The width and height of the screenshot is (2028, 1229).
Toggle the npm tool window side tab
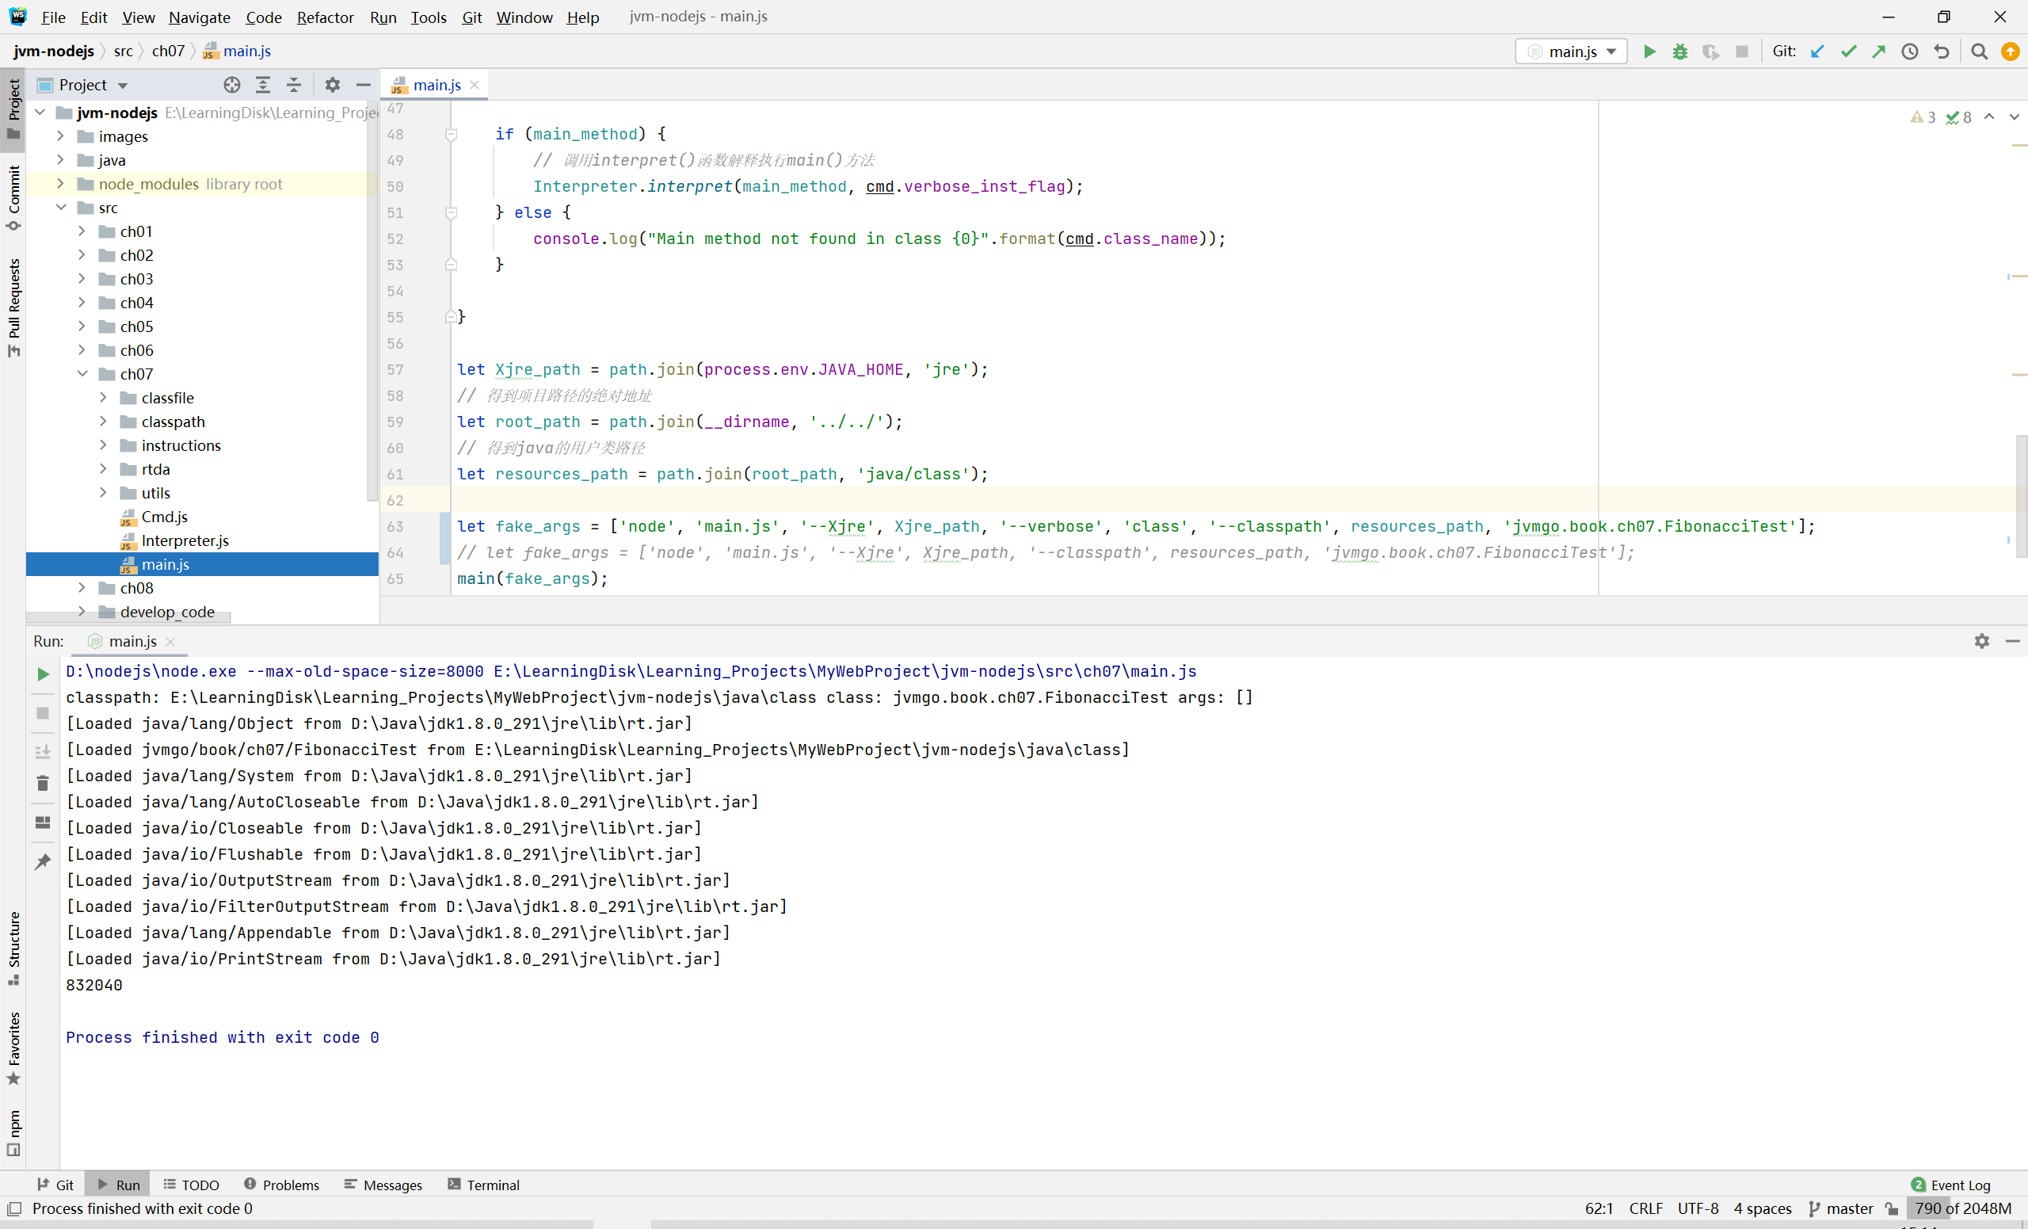coord(13,1132)
